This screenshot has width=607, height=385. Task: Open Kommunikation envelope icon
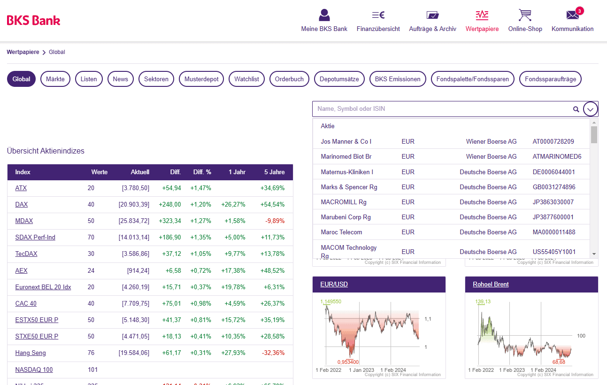[572, 15]
